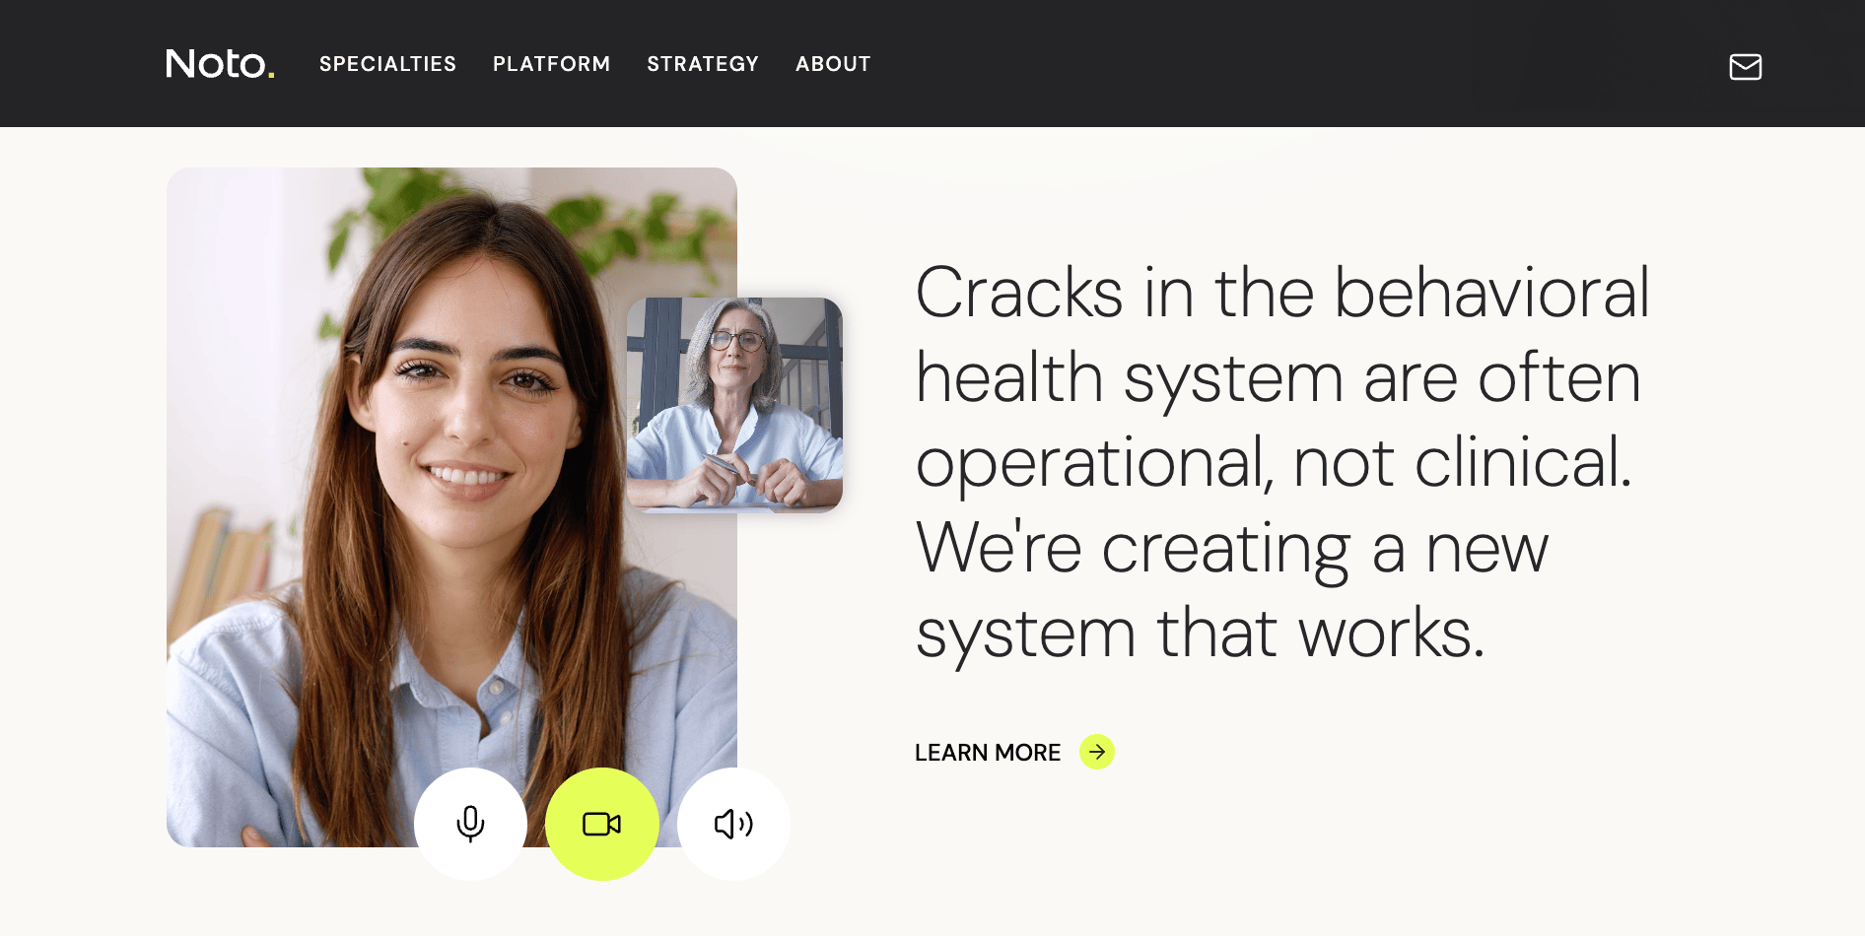
Task: Open the PLATFORM menu item
Action: click(552, 64)
